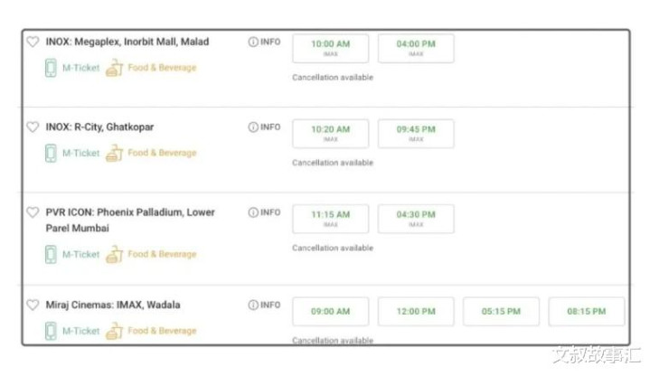Select 10:00 AM IMAX show at INOX Megaplex
The image size is (650, 376).
click(x=330, y=49)
